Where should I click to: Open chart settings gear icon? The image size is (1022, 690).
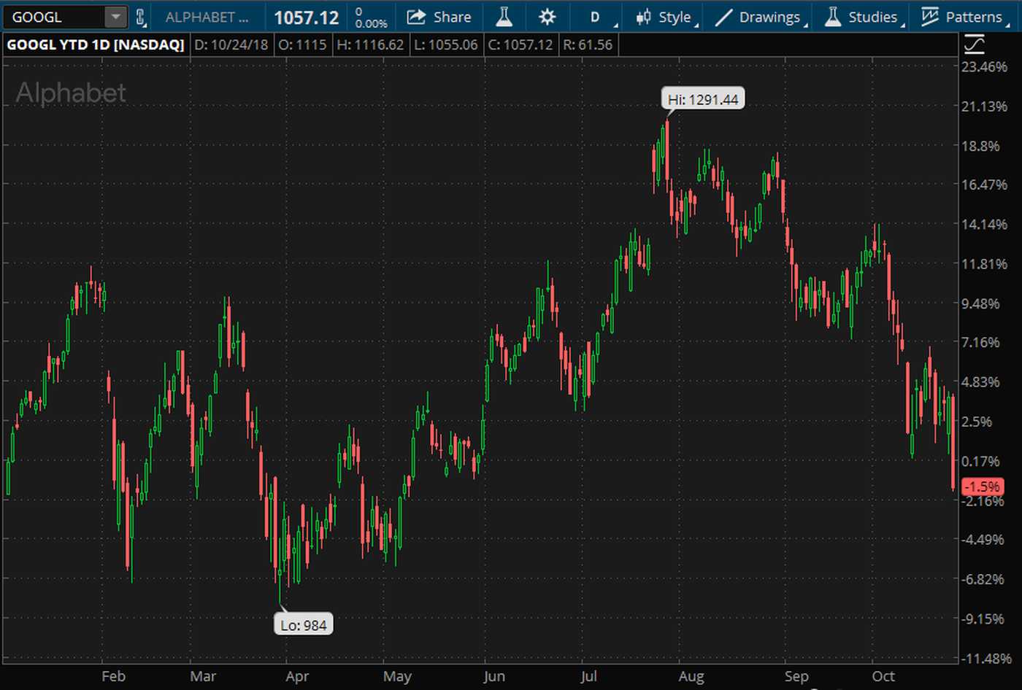(547, 17)
